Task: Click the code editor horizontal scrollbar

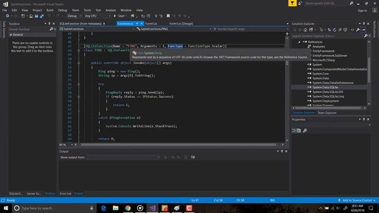Action: click(x=178, y=144)
